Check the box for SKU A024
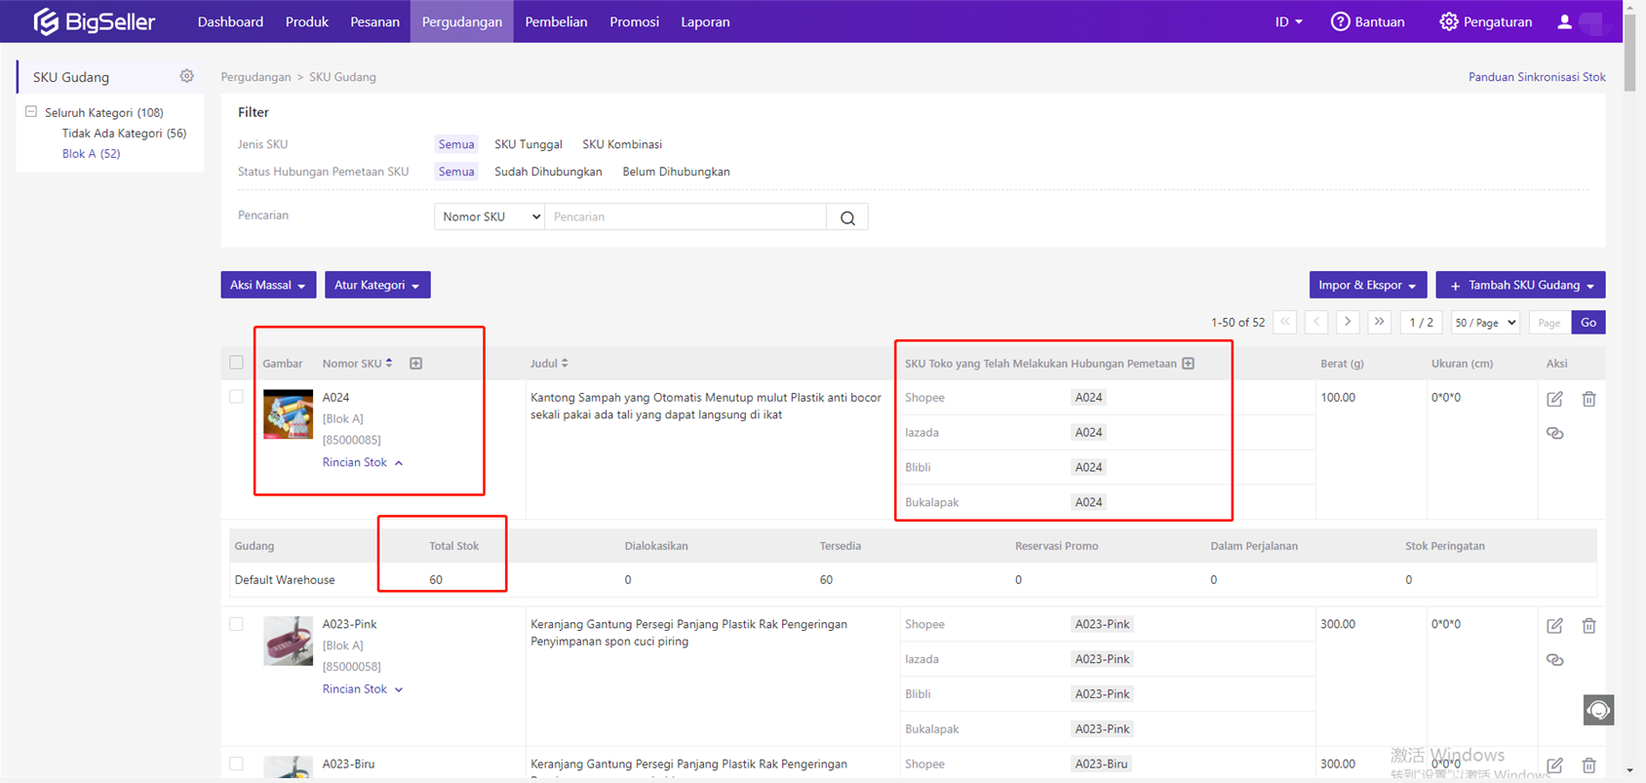The image size is (1646, 783). 236,397
